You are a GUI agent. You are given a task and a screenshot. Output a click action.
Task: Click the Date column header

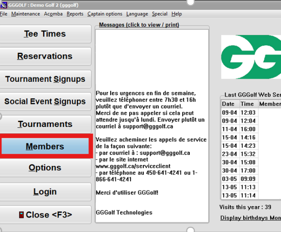point(230,104)
